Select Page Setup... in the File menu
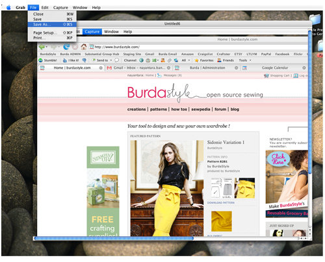Viewport: 325px width, 262px height. [x=52, y=32]
